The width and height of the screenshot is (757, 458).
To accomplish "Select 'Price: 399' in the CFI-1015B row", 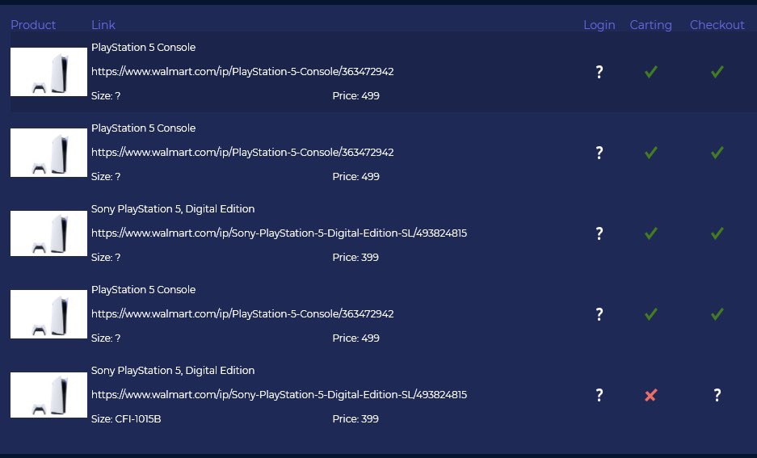I will click(355, 419).
